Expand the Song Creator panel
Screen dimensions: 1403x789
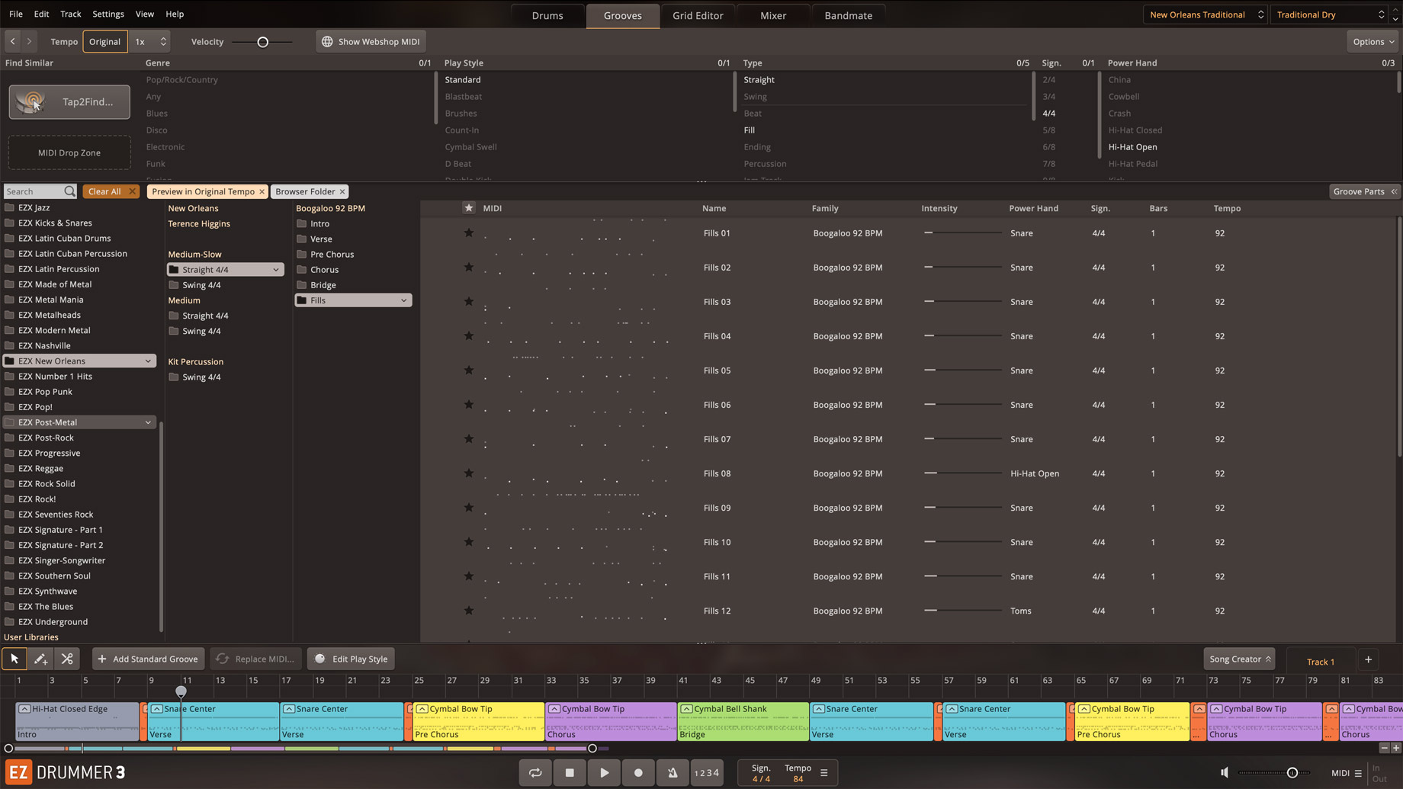(x=1239, y=659)
